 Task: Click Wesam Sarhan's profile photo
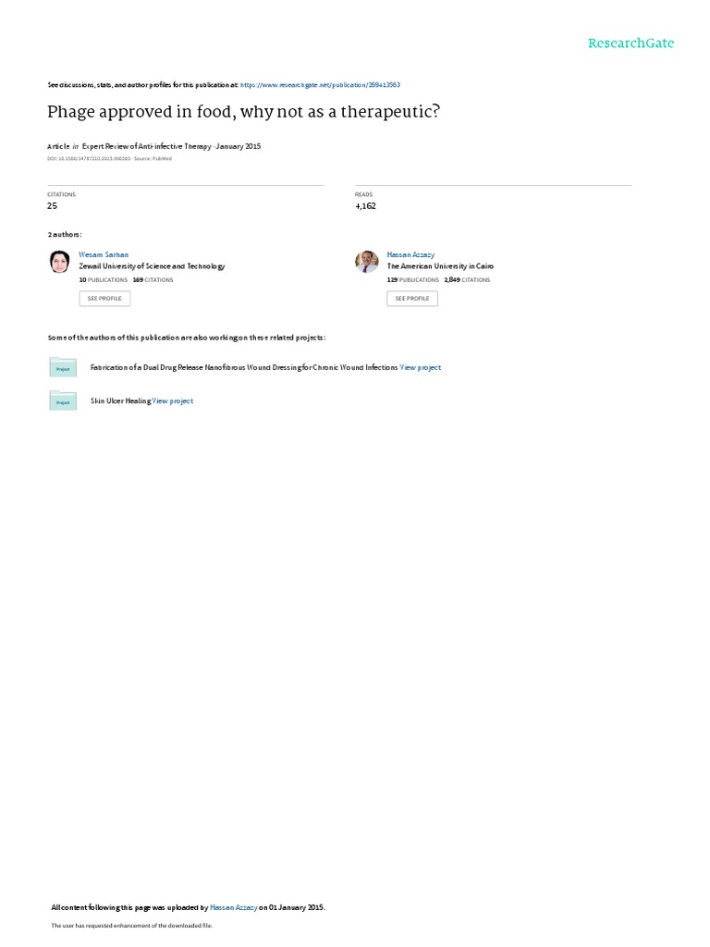coord(59,262)
